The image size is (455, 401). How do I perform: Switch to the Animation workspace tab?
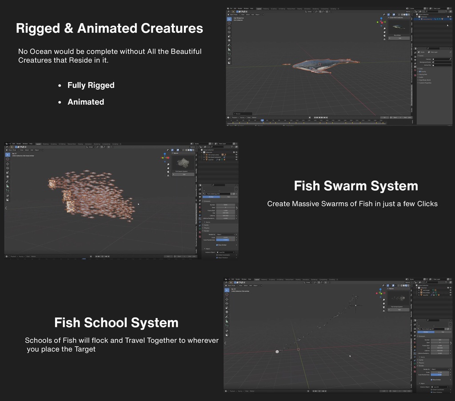(x=307, y=8)
